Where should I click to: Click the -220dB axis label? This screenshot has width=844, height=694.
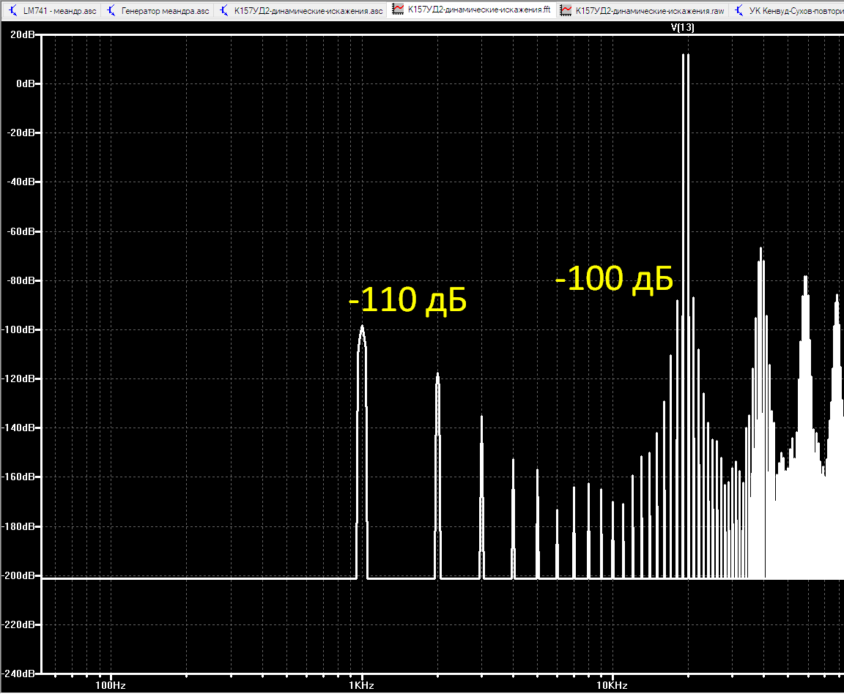pos(19,624)
